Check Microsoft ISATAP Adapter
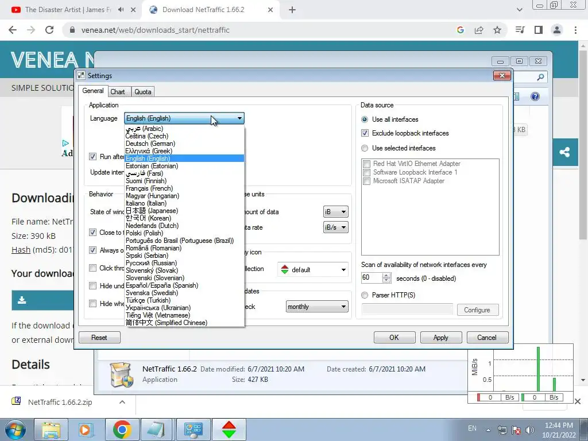The image size is (588, 441). click(x=367, y=181)
